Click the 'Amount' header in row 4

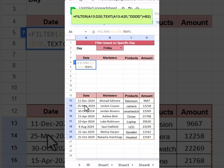click(x=147, y=58)
